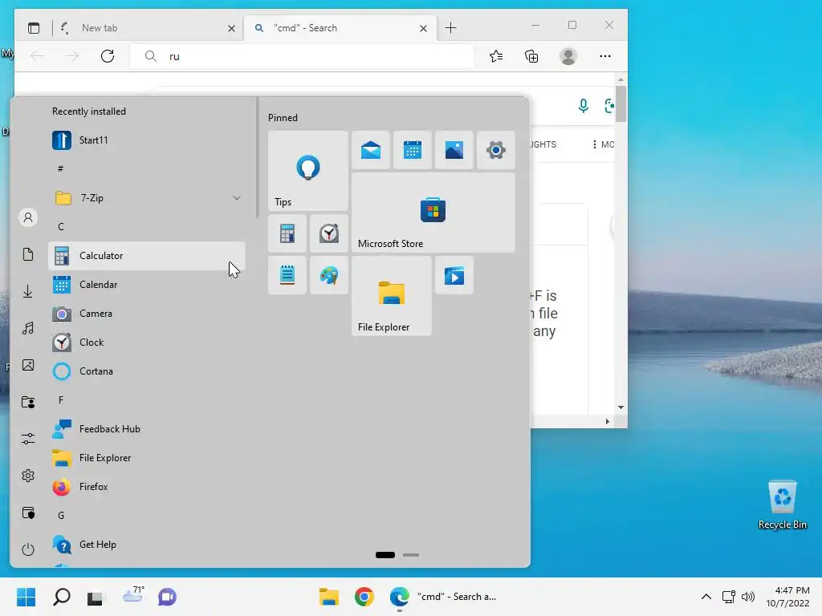Open Downloads from the Start sidebar
The image size is (822, 616).
click(28, 291)
